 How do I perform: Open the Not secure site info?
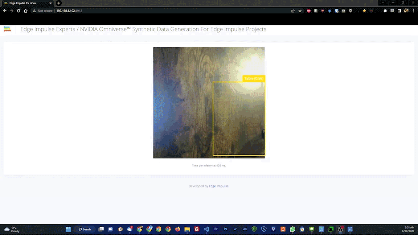click(43, 11)
